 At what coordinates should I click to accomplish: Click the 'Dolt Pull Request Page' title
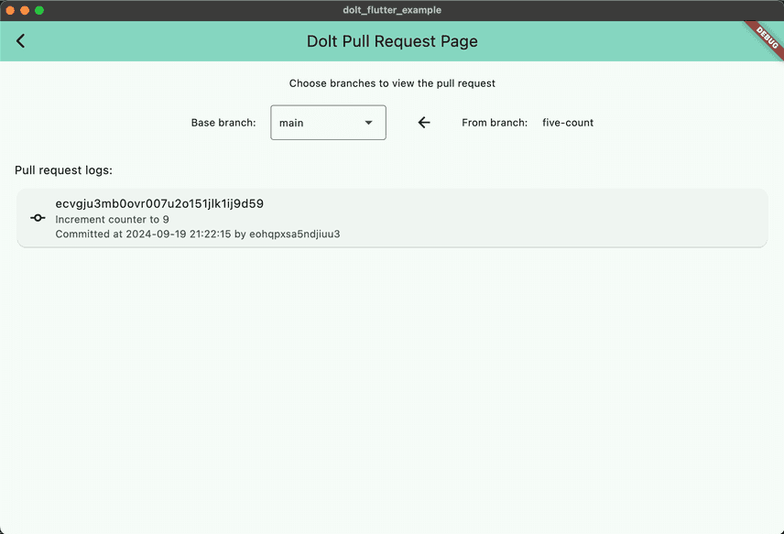392,41
